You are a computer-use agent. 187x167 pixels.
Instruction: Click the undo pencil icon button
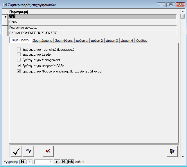[x=28, y=151]
